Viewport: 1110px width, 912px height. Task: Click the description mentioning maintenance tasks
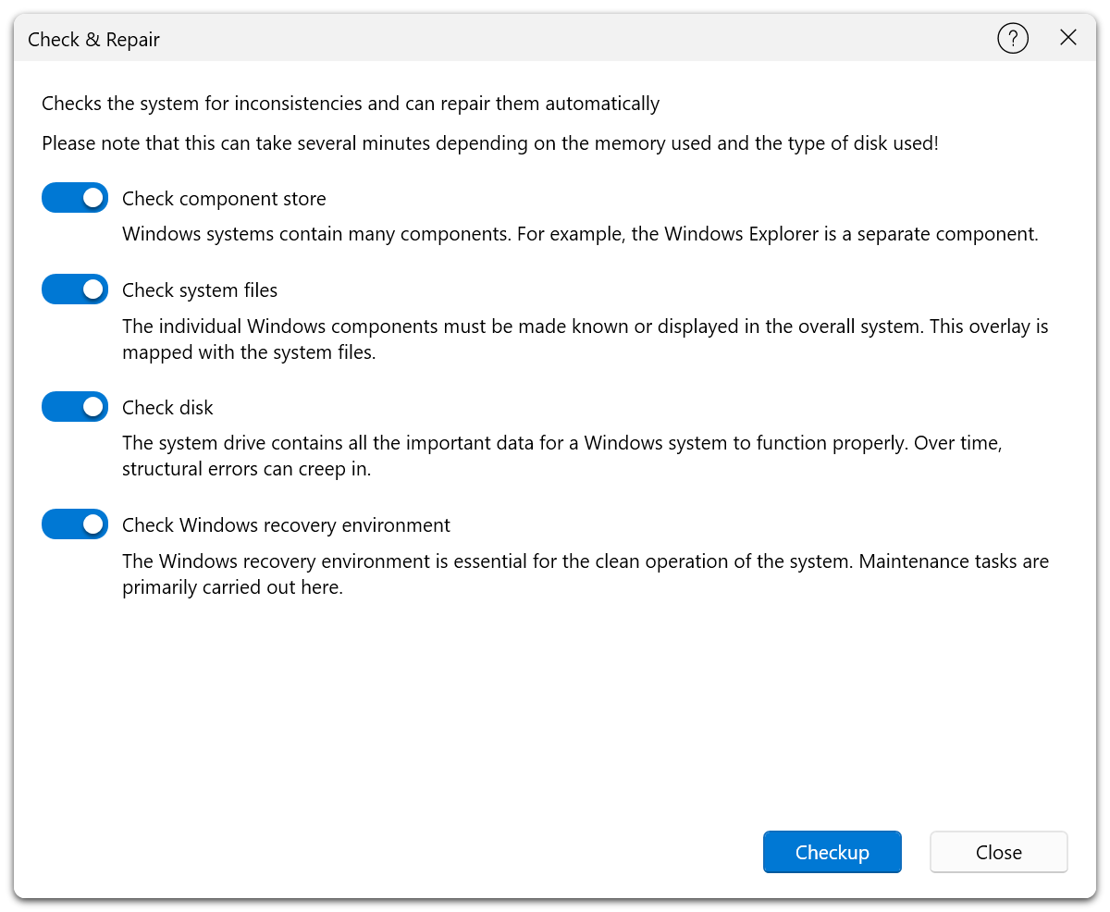click(585, 574)
